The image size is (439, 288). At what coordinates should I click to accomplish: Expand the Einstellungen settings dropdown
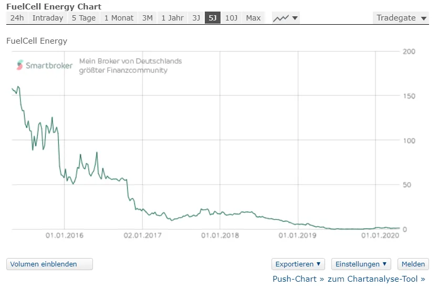(x=361, y=264)
